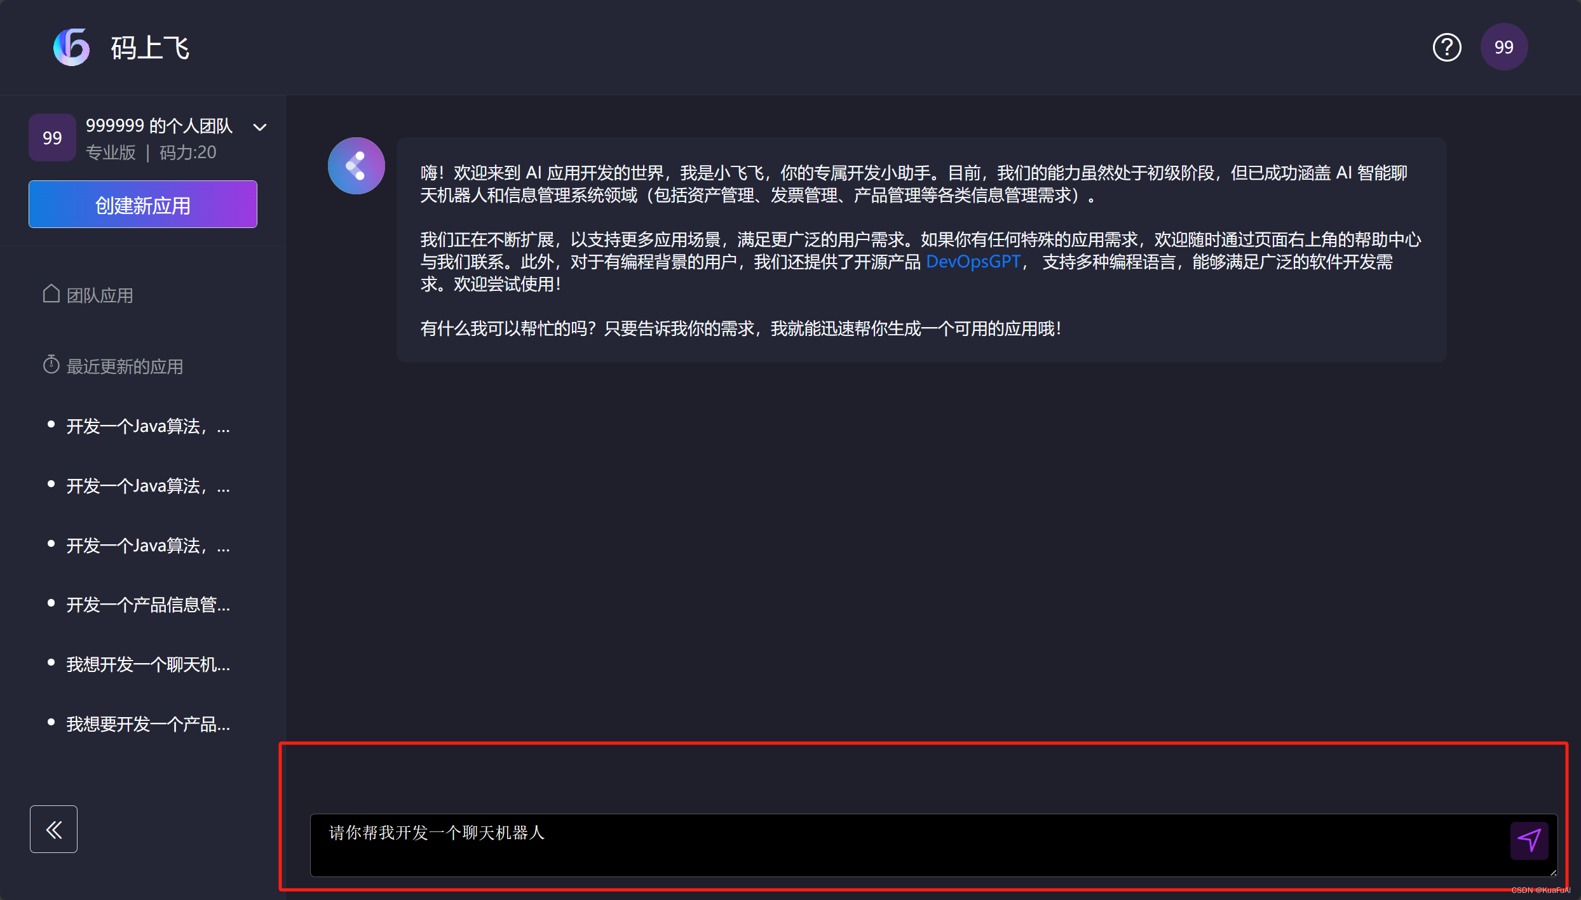1581x900 pixels.
Task: Focus the chat message input box
Action: pos(890,845)
